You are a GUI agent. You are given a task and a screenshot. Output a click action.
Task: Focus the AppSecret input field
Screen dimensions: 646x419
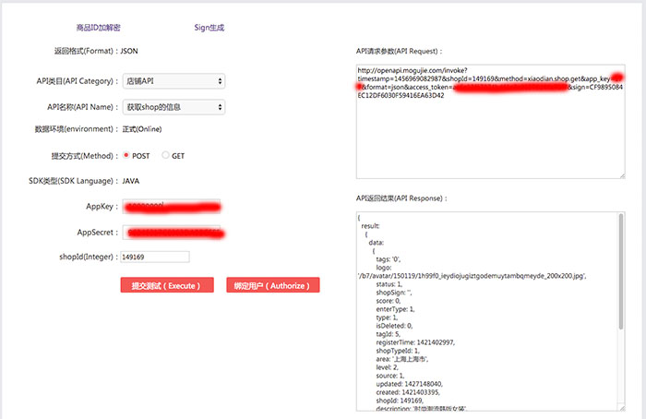(x=173, y=233)
